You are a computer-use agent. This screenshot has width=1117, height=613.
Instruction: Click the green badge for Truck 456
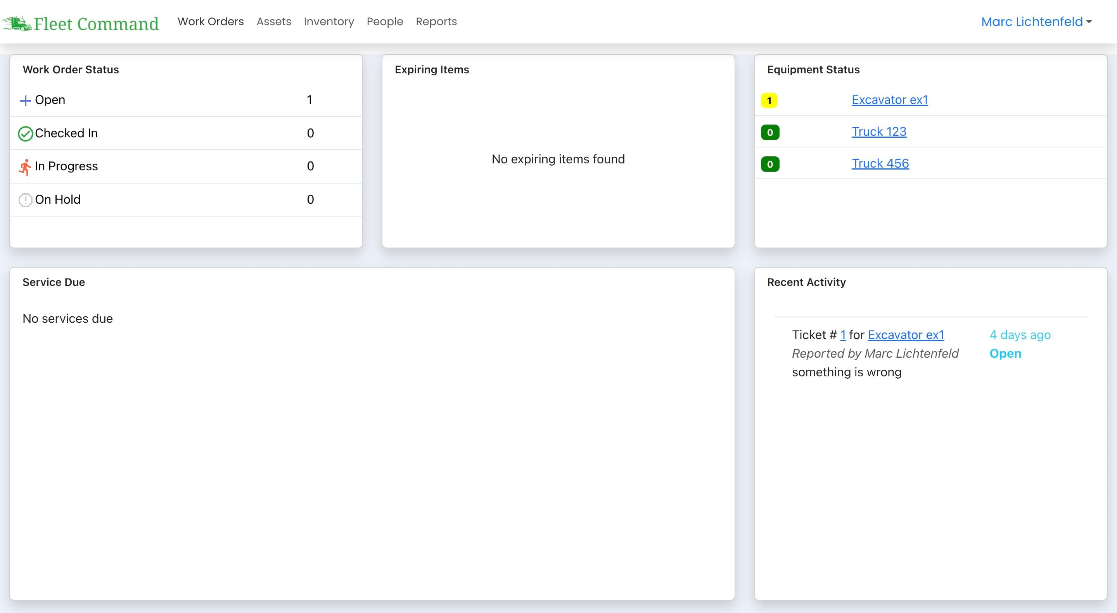click(x=770, y=164)
